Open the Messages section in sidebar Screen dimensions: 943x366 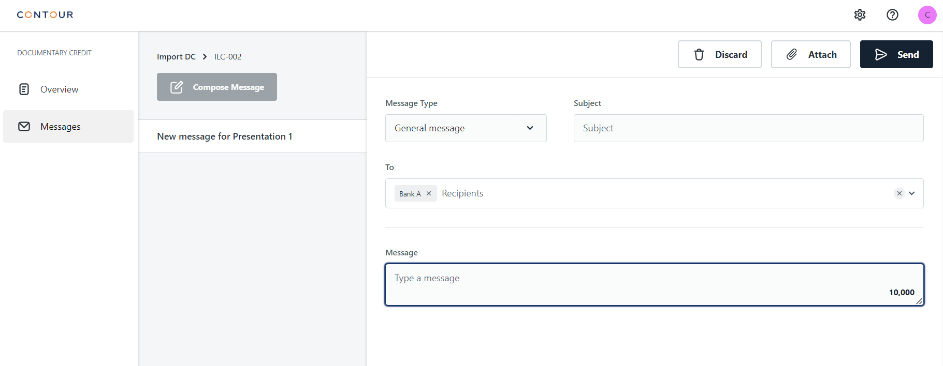coord(68,126)
